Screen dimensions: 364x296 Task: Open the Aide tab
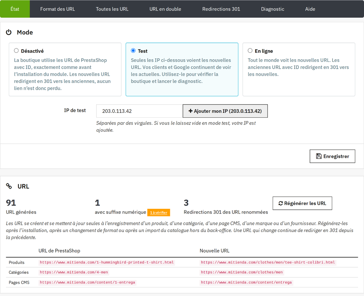[310, 9]
